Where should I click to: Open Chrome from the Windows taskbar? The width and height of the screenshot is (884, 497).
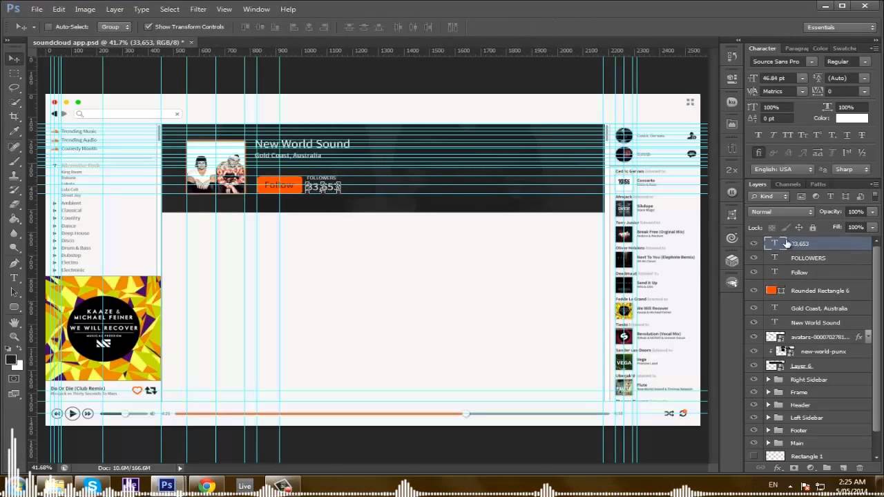(x=205, y=486)
